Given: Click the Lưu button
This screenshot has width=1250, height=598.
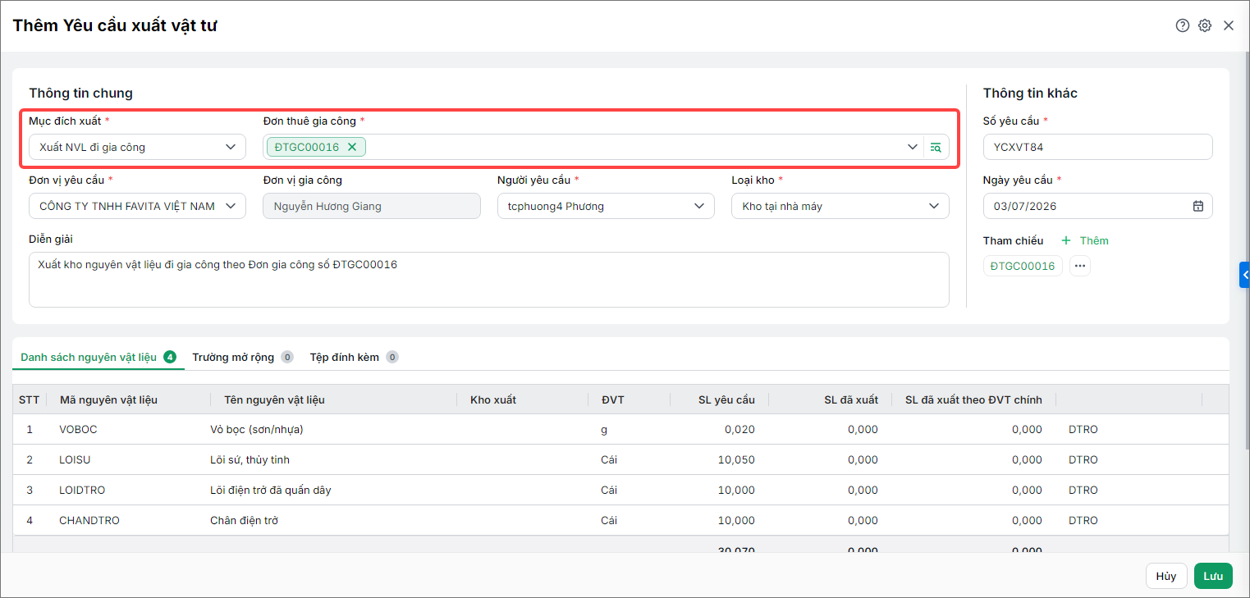Looking at the screenshot, I should pos(1213,576).
